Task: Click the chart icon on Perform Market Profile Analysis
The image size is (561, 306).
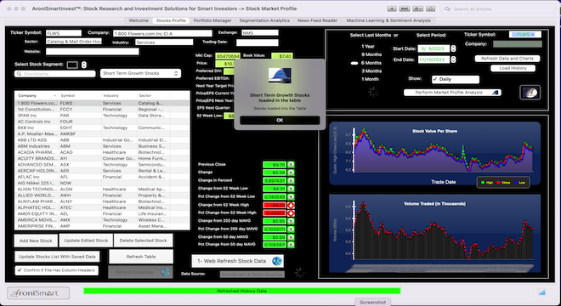Action: click(496, 93)
